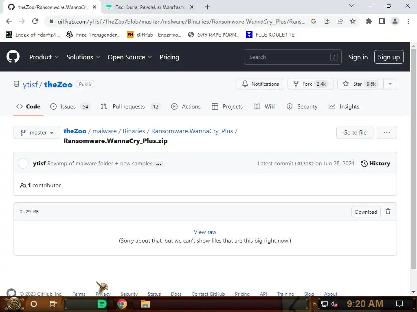Fork the repository with the Fork button
This screenshot has width=417, height=312.
pos(310,84)
